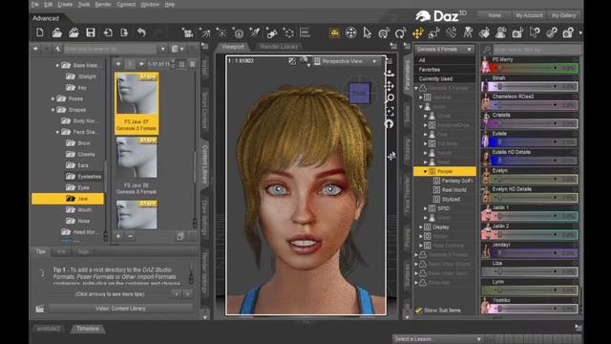Image resolution: width=611 pixels, height=344 pixels.
Task: Select the Rotate tool
Action: tap(401, 33)
